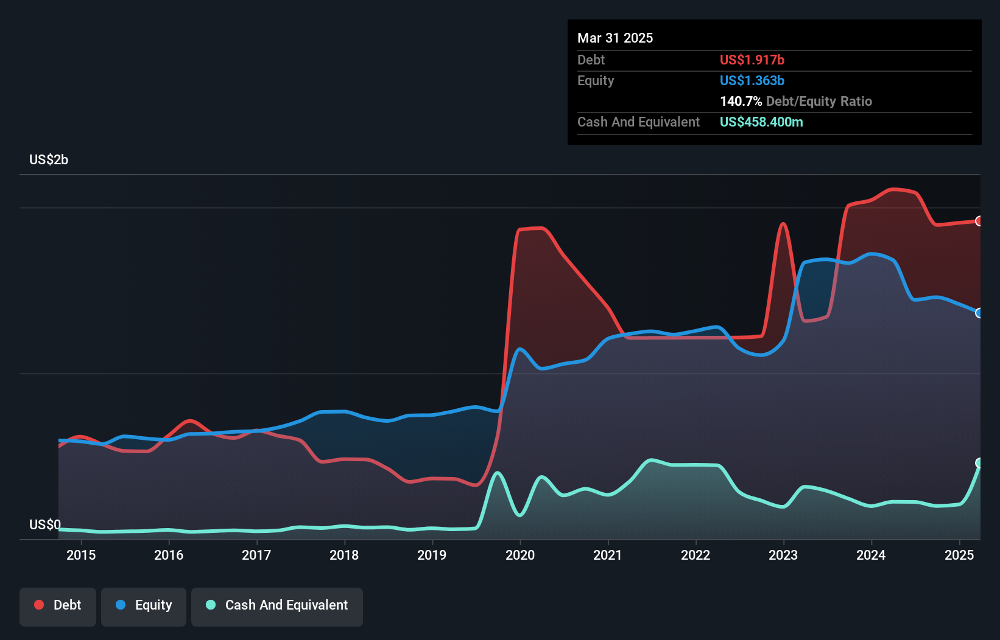Click the Mar 31 2025 tooltip date
Viewport: 1000px width, 640px height.
point(615,38)
